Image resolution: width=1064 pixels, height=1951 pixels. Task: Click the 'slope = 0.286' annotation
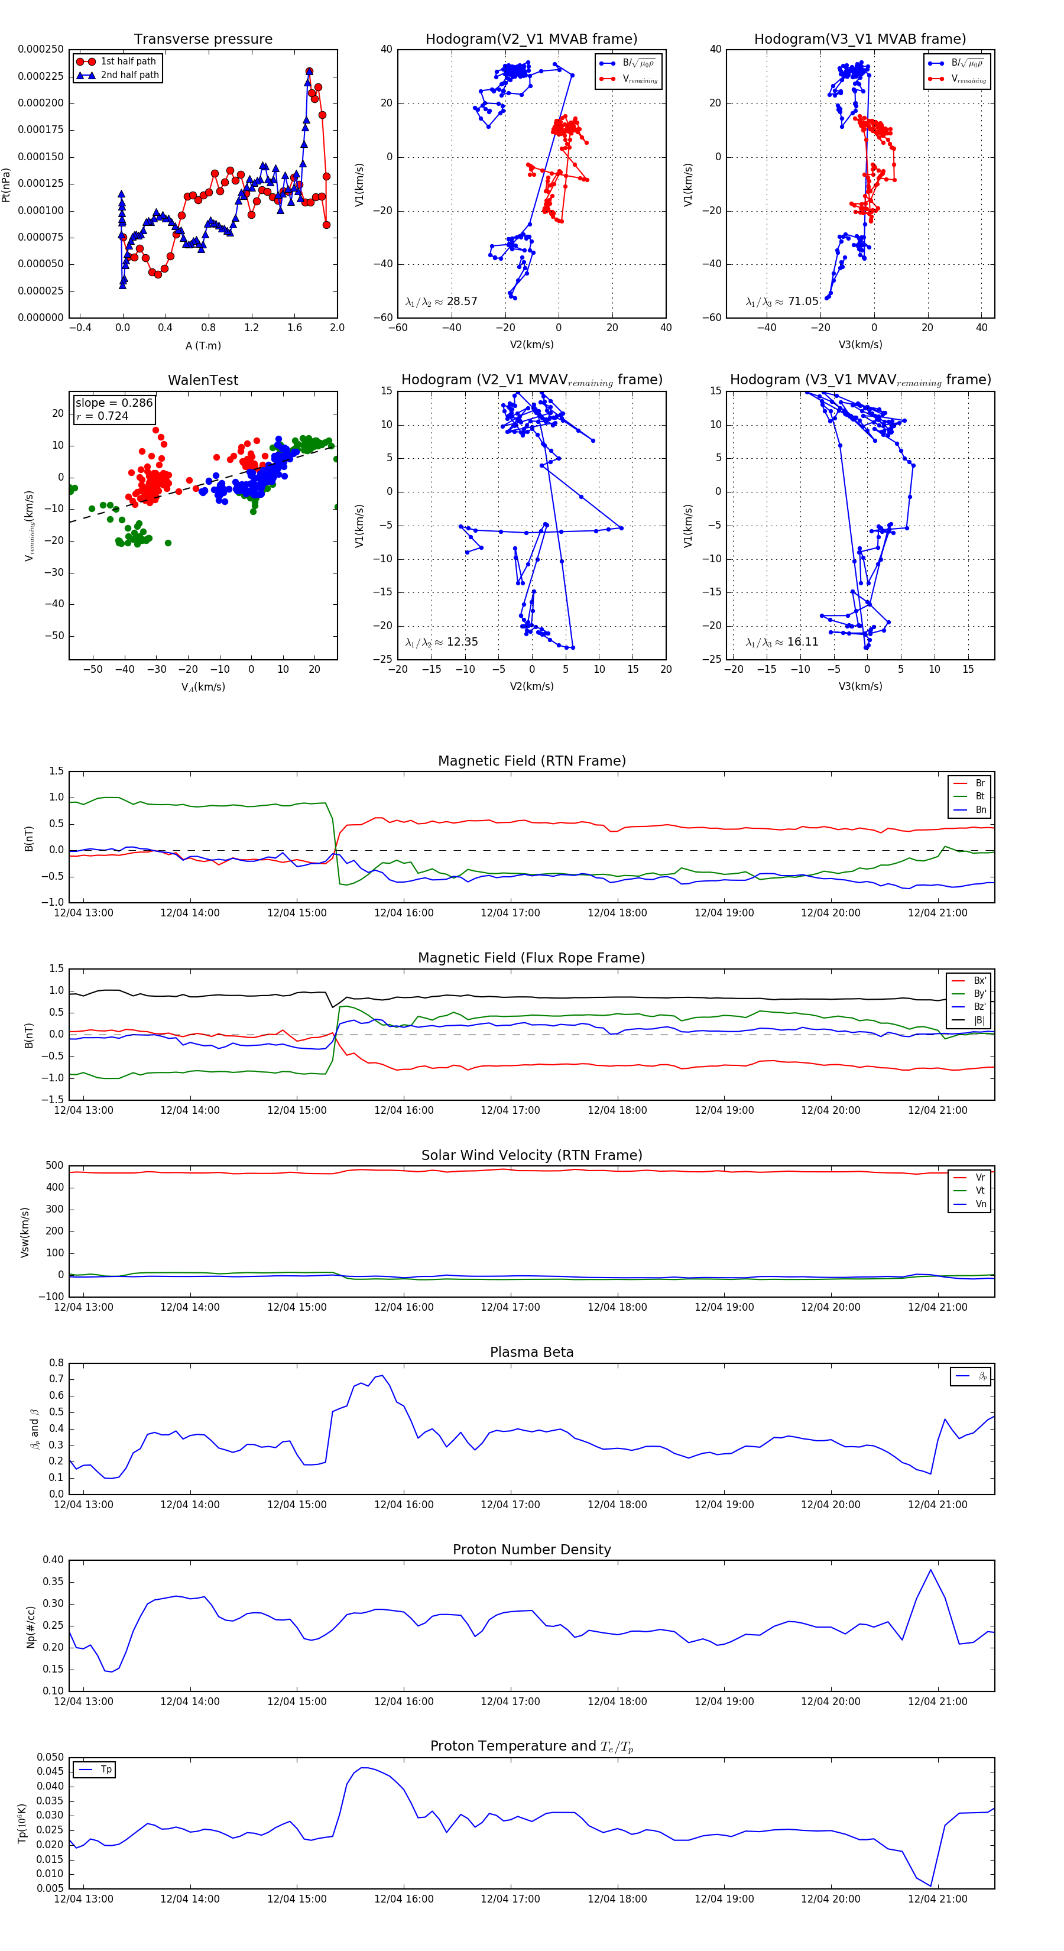(x=114, y=403)
